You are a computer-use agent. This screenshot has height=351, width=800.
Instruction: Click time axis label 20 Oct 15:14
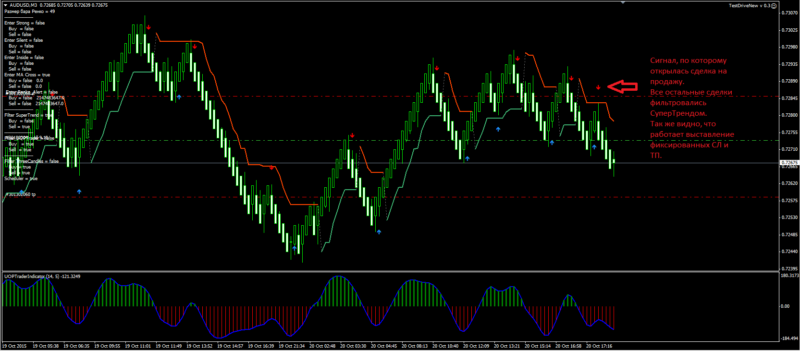pos(538,346)
